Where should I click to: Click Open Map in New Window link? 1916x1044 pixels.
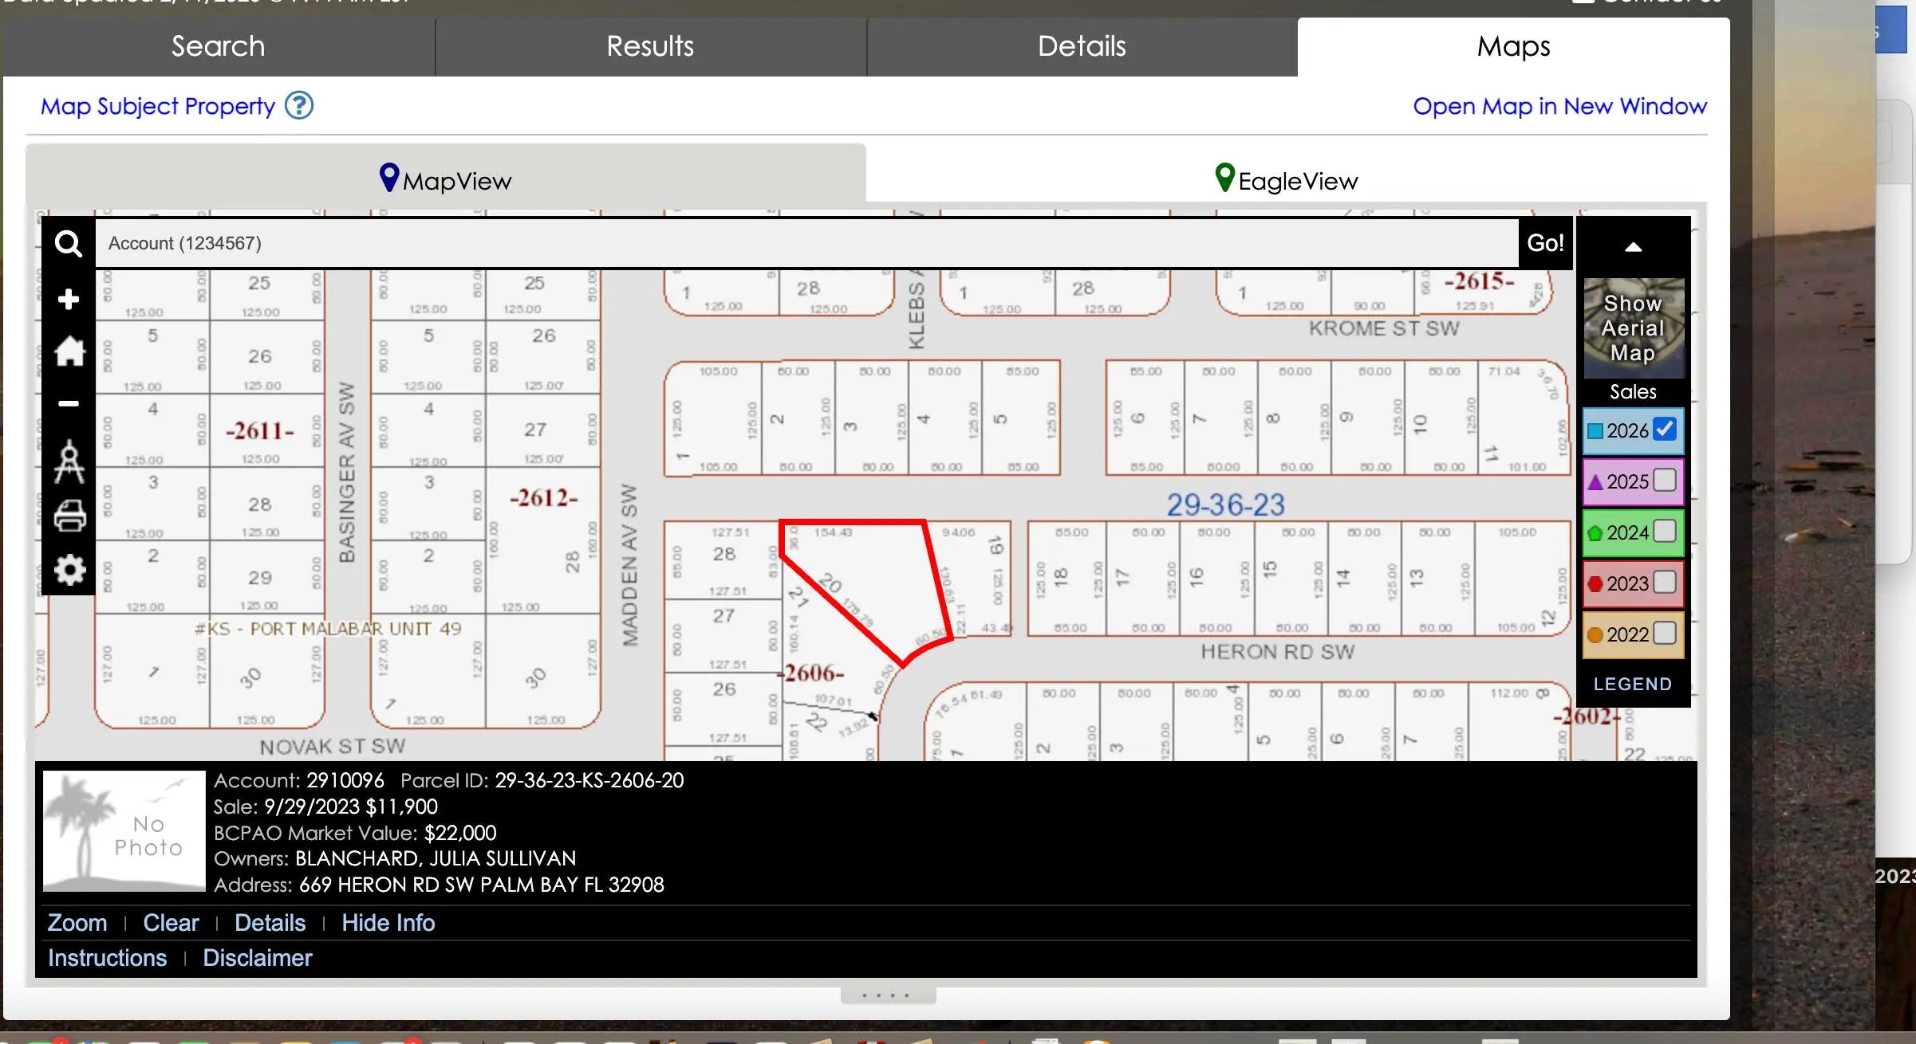tap(1559, 106)
